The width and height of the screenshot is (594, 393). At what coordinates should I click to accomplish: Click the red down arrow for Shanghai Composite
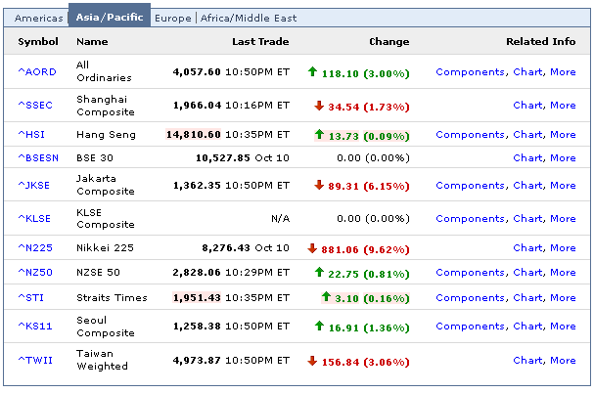point(319,105)
